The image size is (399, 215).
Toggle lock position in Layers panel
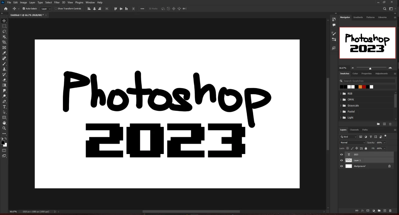pos(357,148)
